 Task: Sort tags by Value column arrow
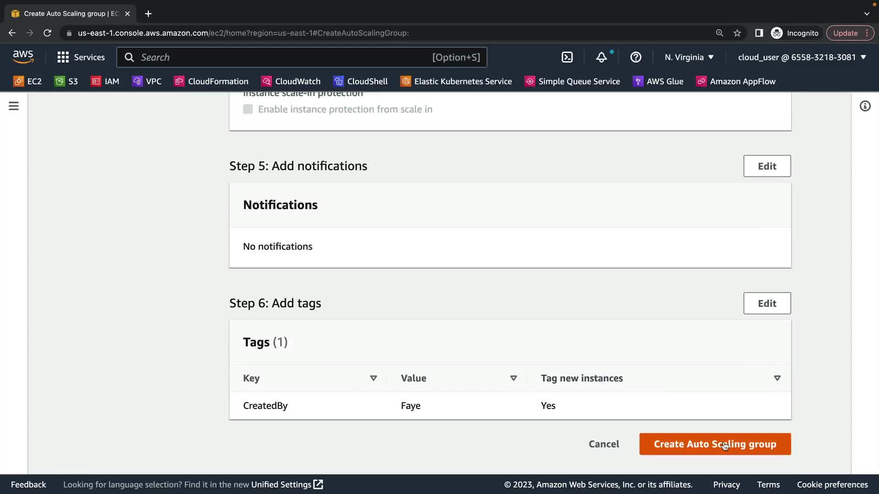click(513, 378)
